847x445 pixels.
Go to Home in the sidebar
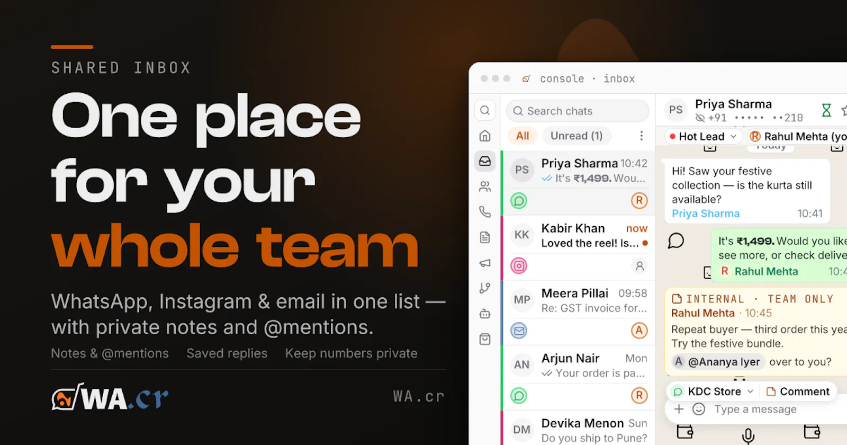pos(485,136)
